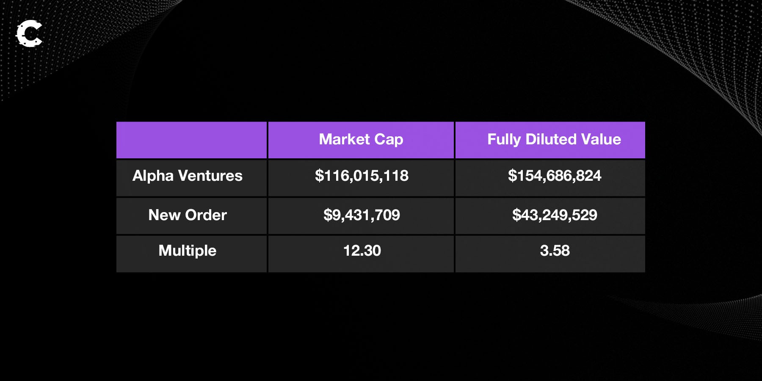Select the Alpha Ventures row label
The image size is (762, 381).
[187, 176]
